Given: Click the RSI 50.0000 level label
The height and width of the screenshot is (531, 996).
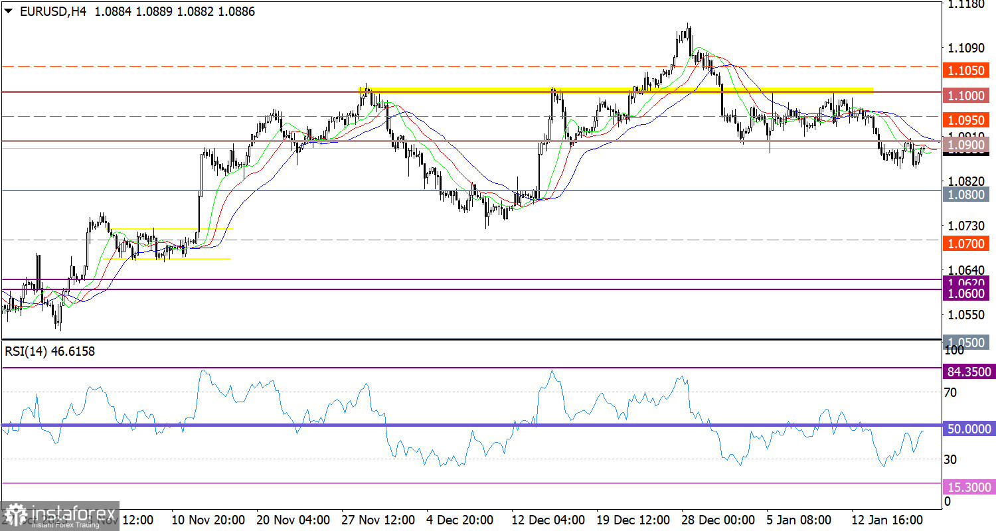Looking at the screenshot, I should click(x=969, y=429).
